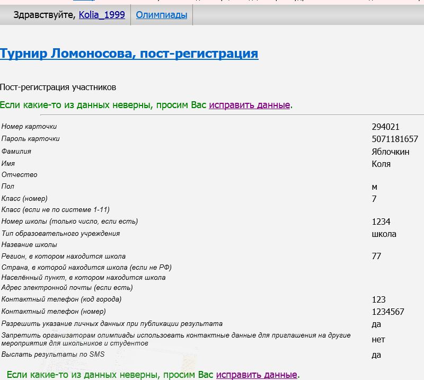
Task: Click the upper исправить данные link
Action: tap(249, 105)
